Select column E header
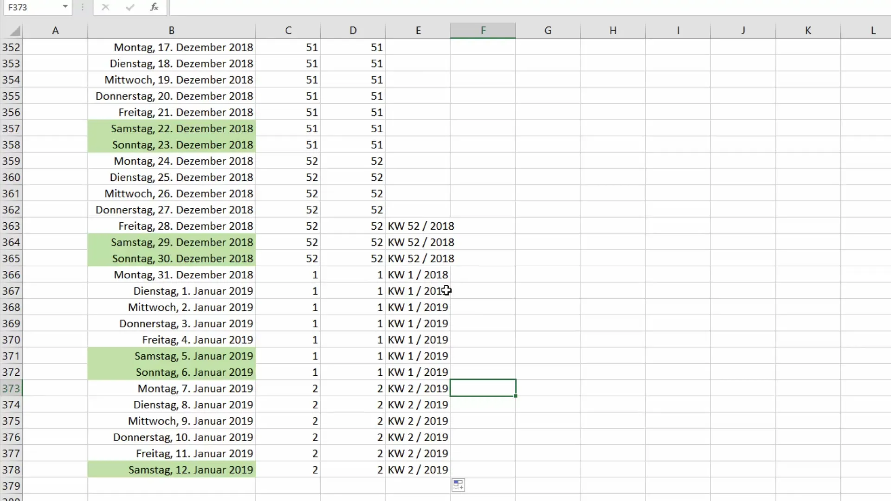The image size is (891, 501). [418, 31]
